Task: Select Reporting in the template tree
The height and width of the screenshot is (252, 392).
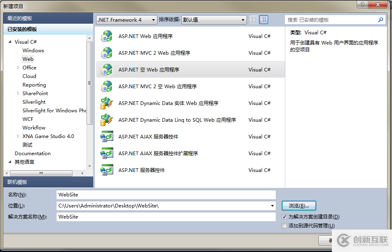Action: click(x=34, y=85)
